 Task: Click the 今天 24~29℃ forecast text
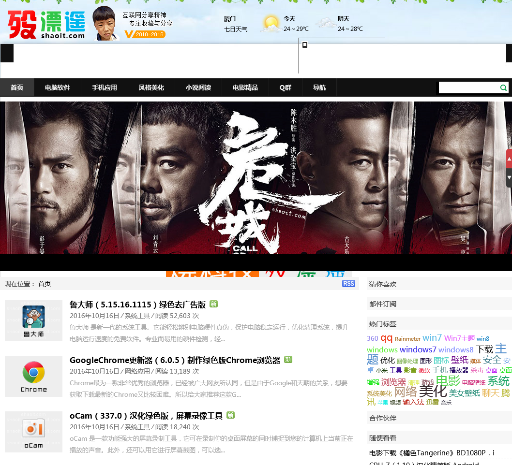pos(296,24)
